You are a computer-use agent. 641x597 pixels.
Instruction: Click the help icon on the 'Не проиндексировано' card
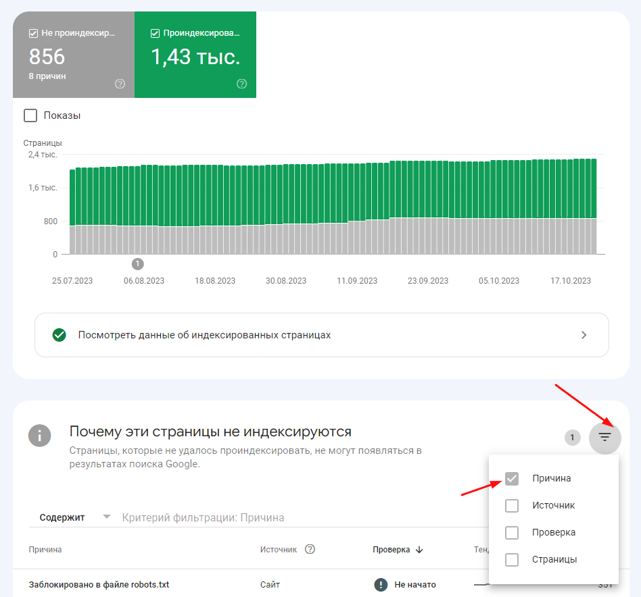click(120, 84)
